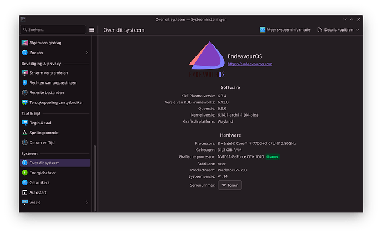Click the Wayland platform value
The image size is (382, 235).
[x=225, y=122]
